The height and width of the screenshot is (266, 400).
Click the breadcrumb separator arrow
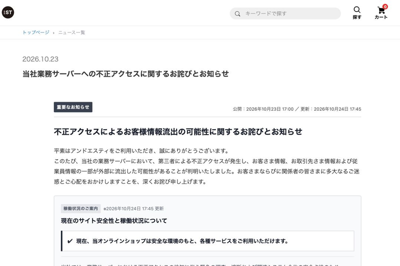(53, 32)
